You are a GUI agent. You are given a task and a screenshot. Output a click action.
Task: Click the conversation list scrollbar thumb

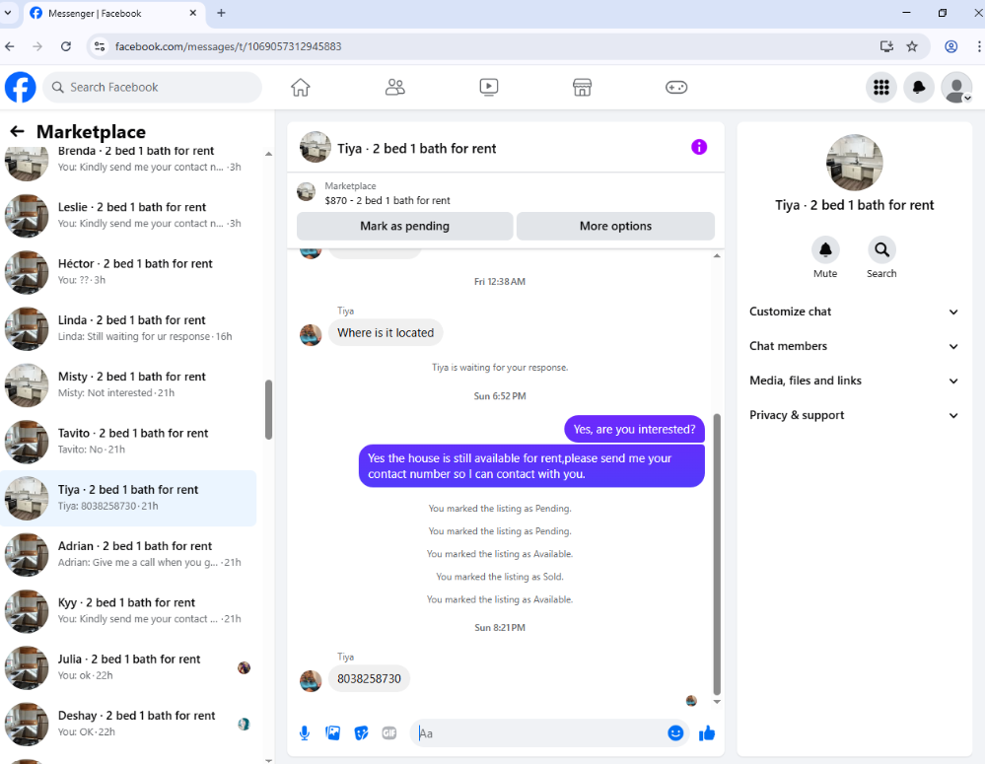[x=268, y=410]
